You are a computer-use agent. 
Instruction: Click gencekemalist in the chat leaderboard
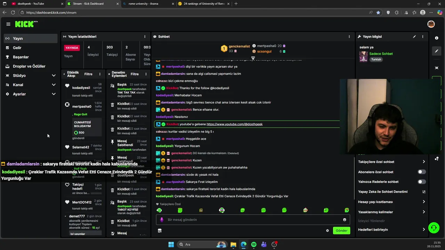[x=239, y=46]
